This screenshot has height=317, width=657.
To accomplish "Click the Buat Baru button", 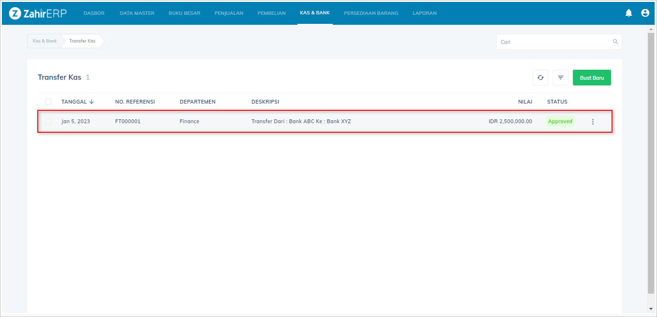I will pyautogui.click(x=591, y=78).
